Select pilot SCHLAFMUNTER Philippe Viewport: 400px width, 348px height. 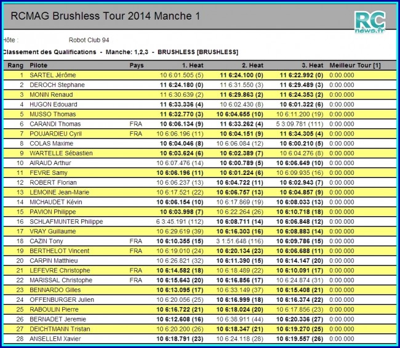pos(66,222)
